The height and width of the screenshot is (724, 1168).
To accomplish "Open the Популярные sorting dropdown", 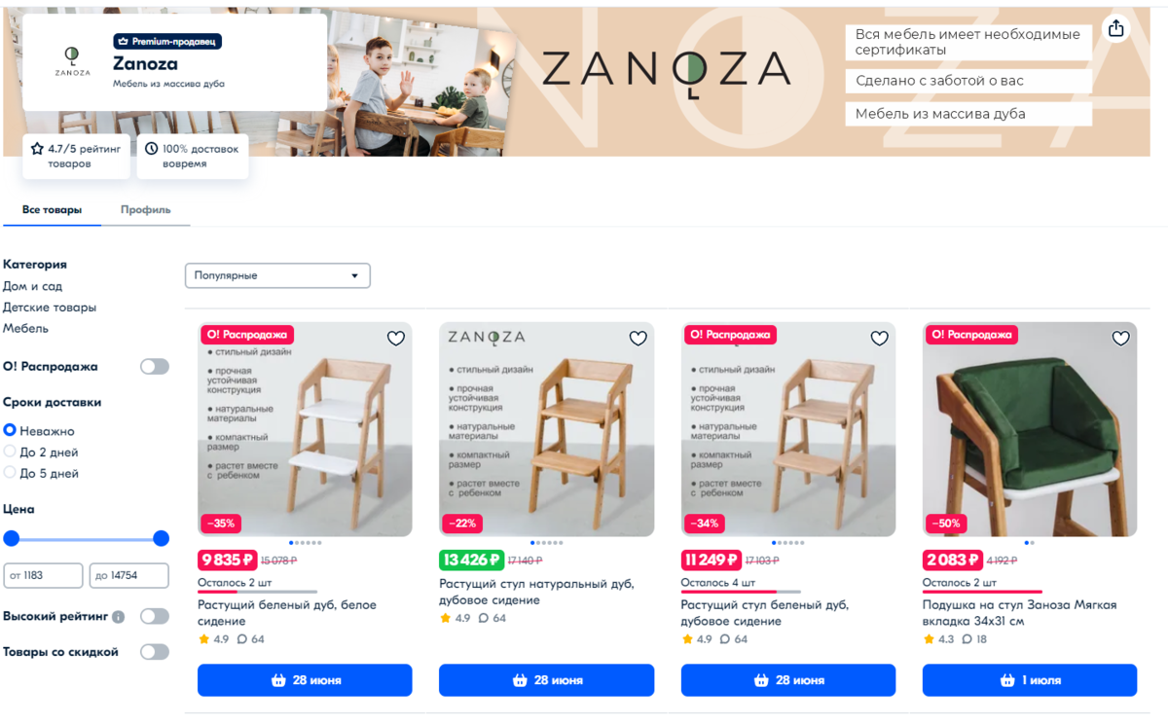I will [x=277, y=275].
